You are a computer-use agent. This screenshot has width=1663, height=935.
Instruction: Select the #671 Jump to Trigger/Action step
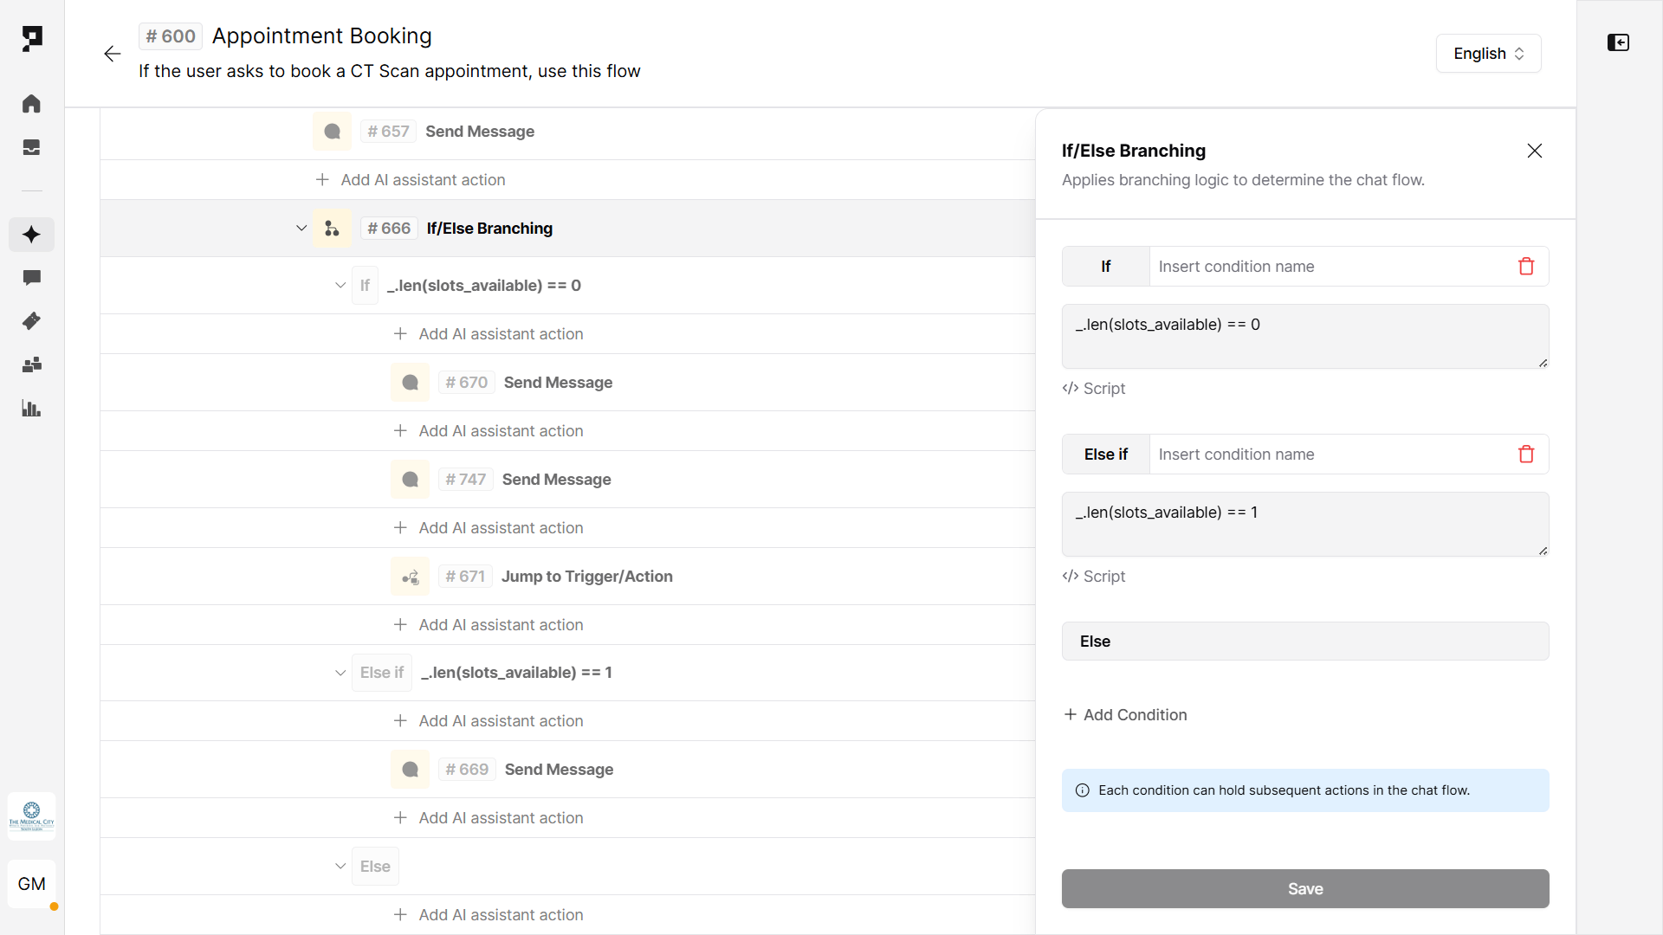click(x=586, y=577)
